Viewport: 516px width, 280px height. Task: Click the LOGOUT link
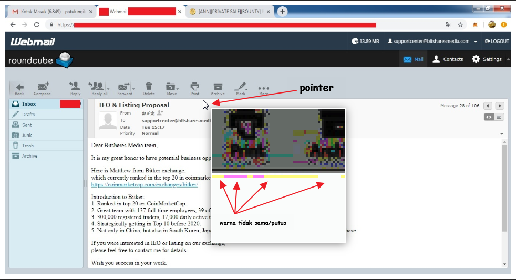(497, 41)
